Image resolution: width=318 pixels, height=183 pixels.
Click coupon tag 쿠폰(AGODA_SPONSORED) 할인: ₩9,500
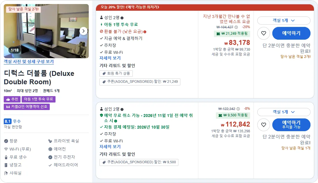139,162
